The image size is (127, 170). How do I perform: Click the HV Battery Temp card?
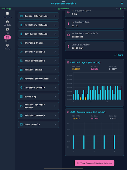tap(95, 24)
